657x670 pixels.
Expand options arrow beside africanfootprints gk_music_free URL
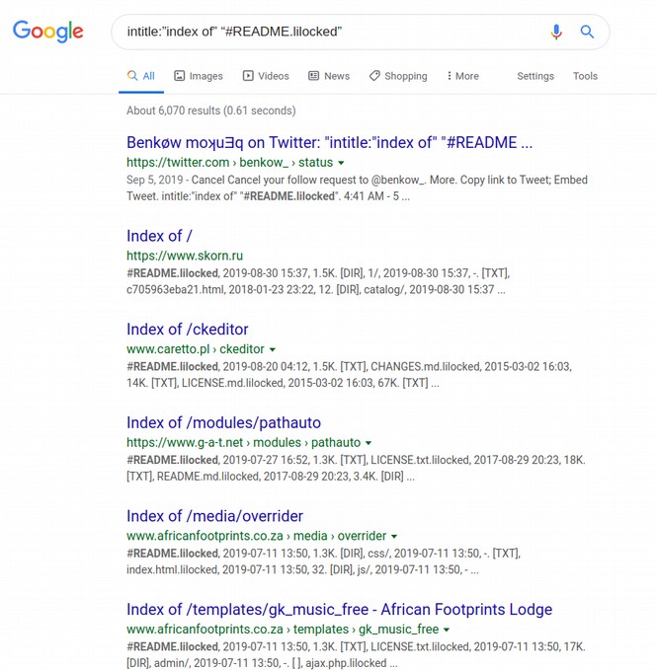(447, 630)
